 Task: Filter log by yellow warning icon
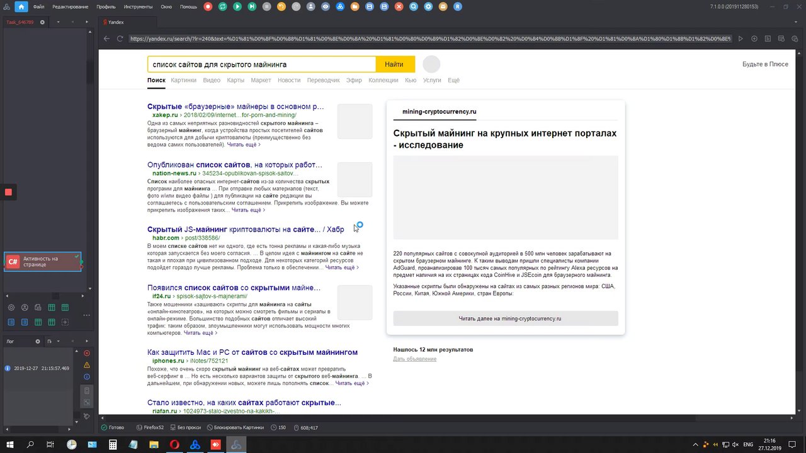pyautogui.click(x=87, y=365)
